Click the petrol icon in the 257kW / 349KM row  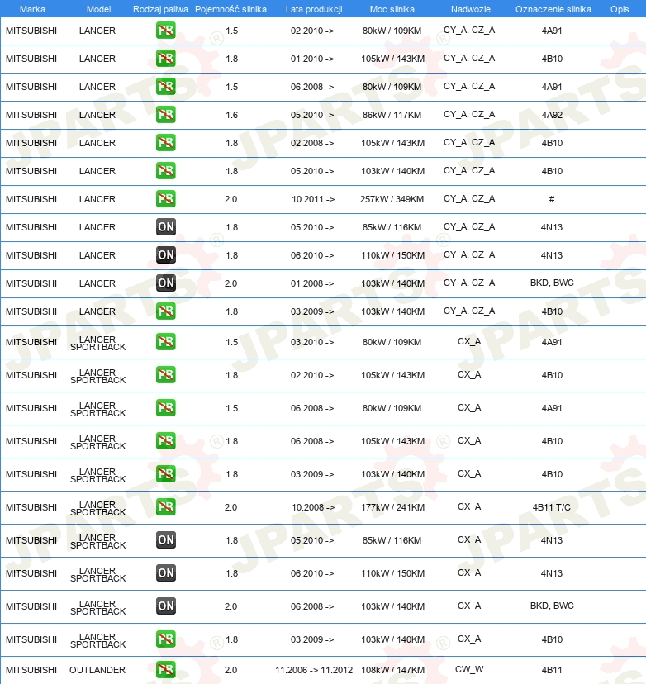[x=166, y=199]
